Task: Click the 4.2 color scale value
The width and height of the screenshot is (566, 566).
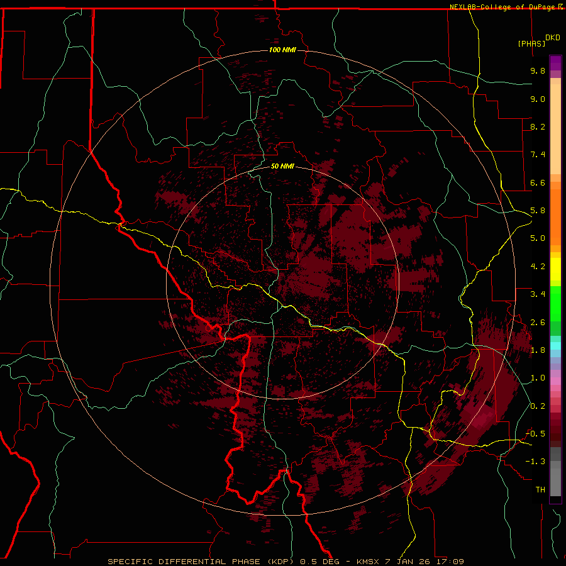Action: 538,267
